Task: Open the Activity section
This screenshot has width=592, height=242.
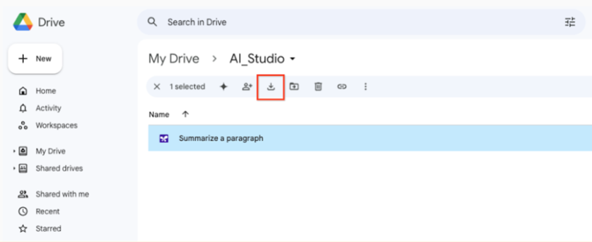Action: click(x=48, y=108)
